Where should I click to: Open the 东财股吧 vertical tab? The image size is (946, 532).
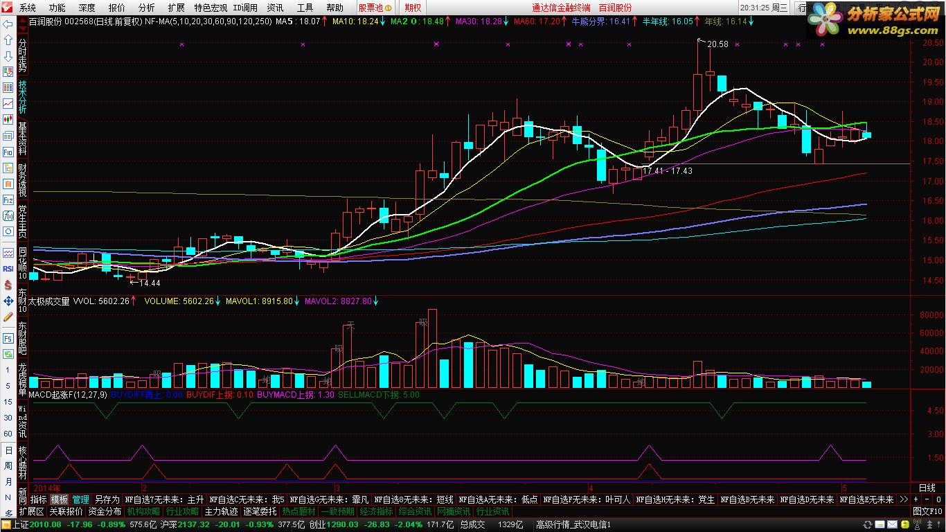pyautogui.click(x=23, y=338)
